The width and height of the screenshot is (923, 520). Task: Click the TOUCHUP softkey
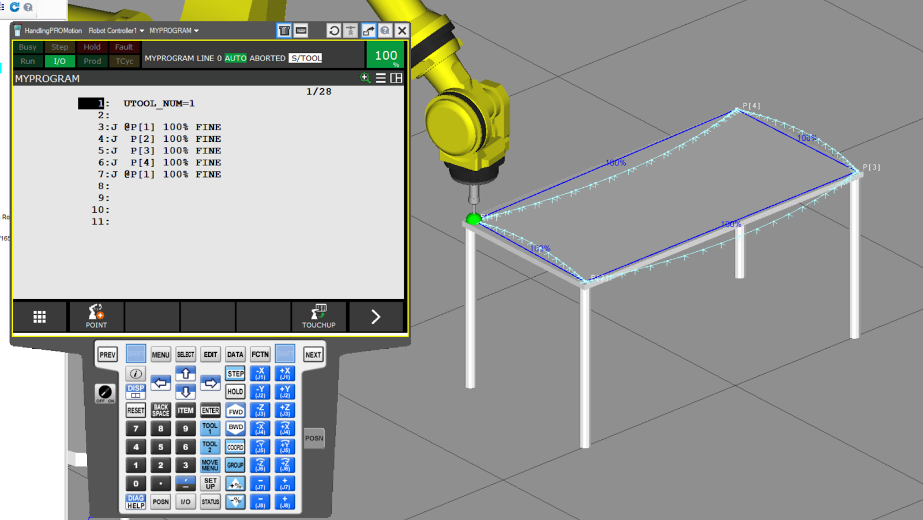click(x=318, y=316)
